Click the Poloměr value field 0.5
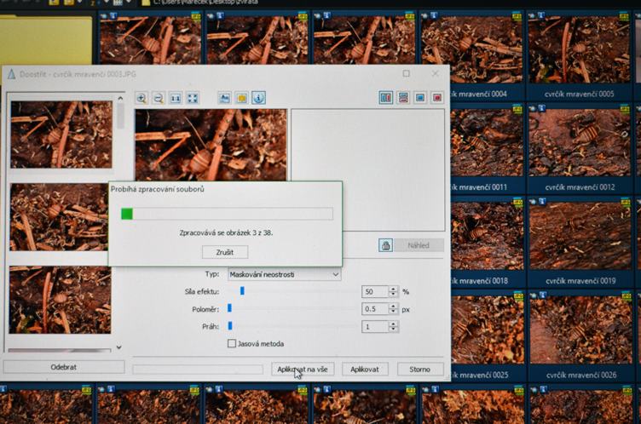 pos(375,309)
